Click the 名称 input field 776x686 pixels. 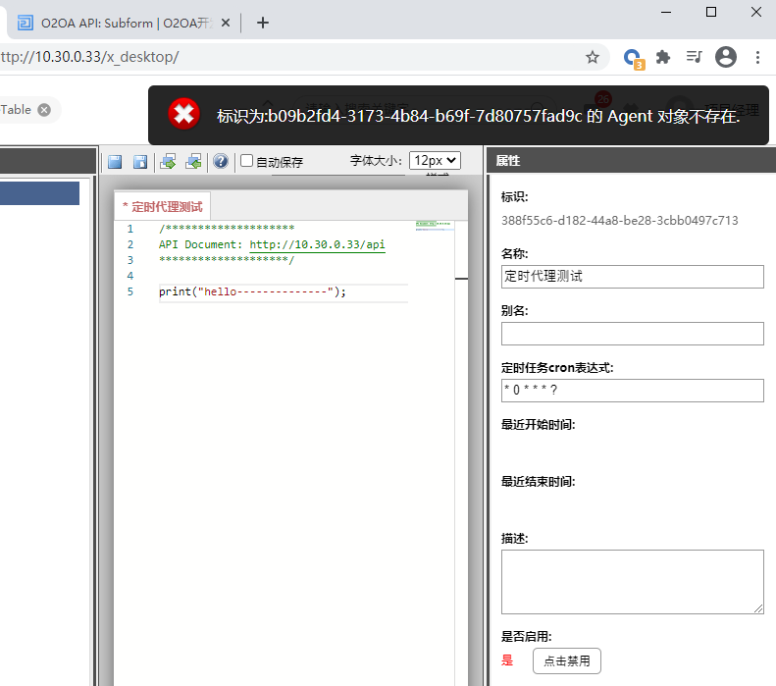tap(632, 277)
